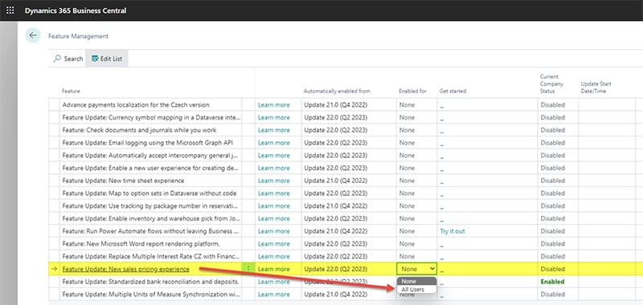The image size is (643, 305).
Task: Open Learn more for Currency symbol mapping
Action: coord(274,117)
